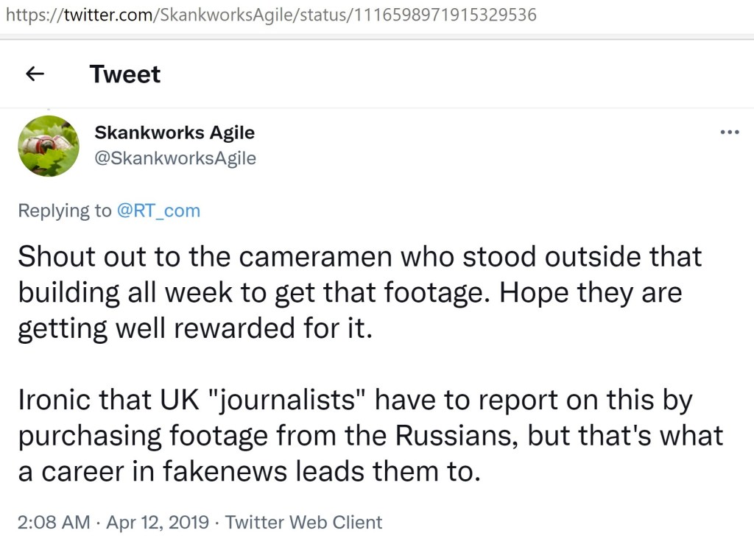This screenshot has width=754, height=547.
Task: Visit the @SkankworksAgile handle below the name
Action: pyautogui.click(x=175, y=158)
